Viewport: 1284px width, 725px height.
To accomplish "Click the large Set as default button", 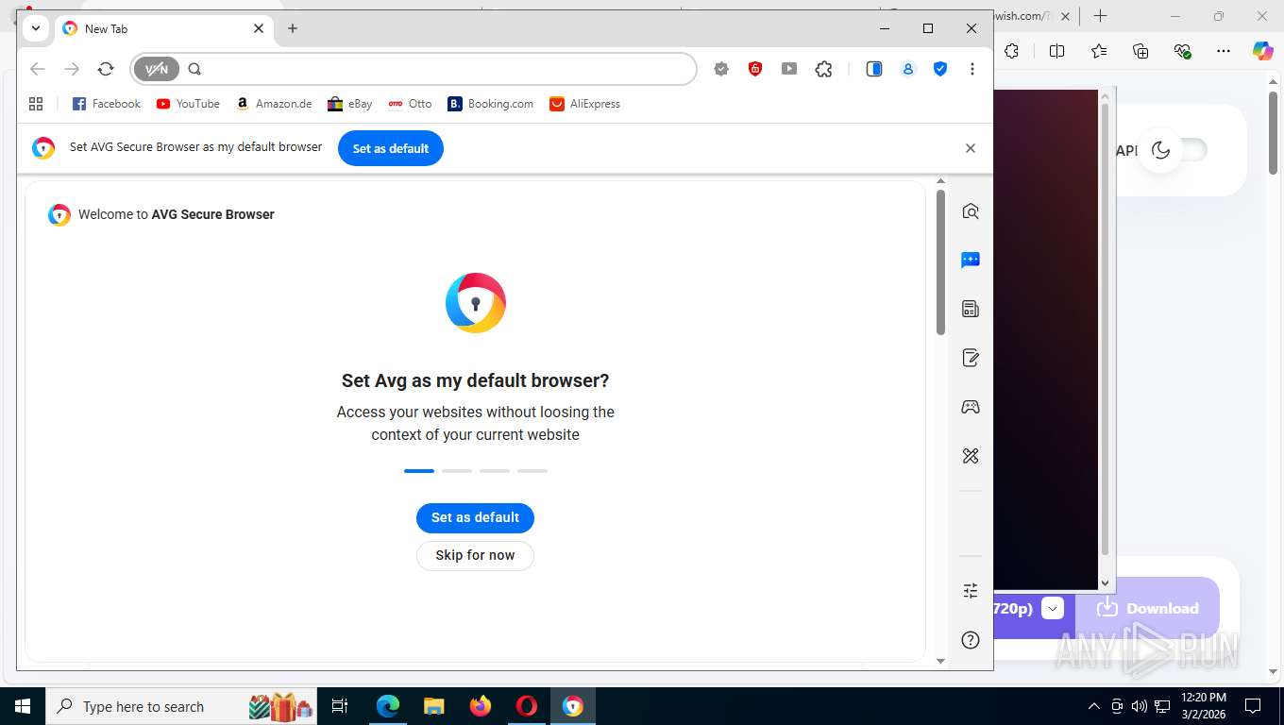I will (x=475, y=517).
